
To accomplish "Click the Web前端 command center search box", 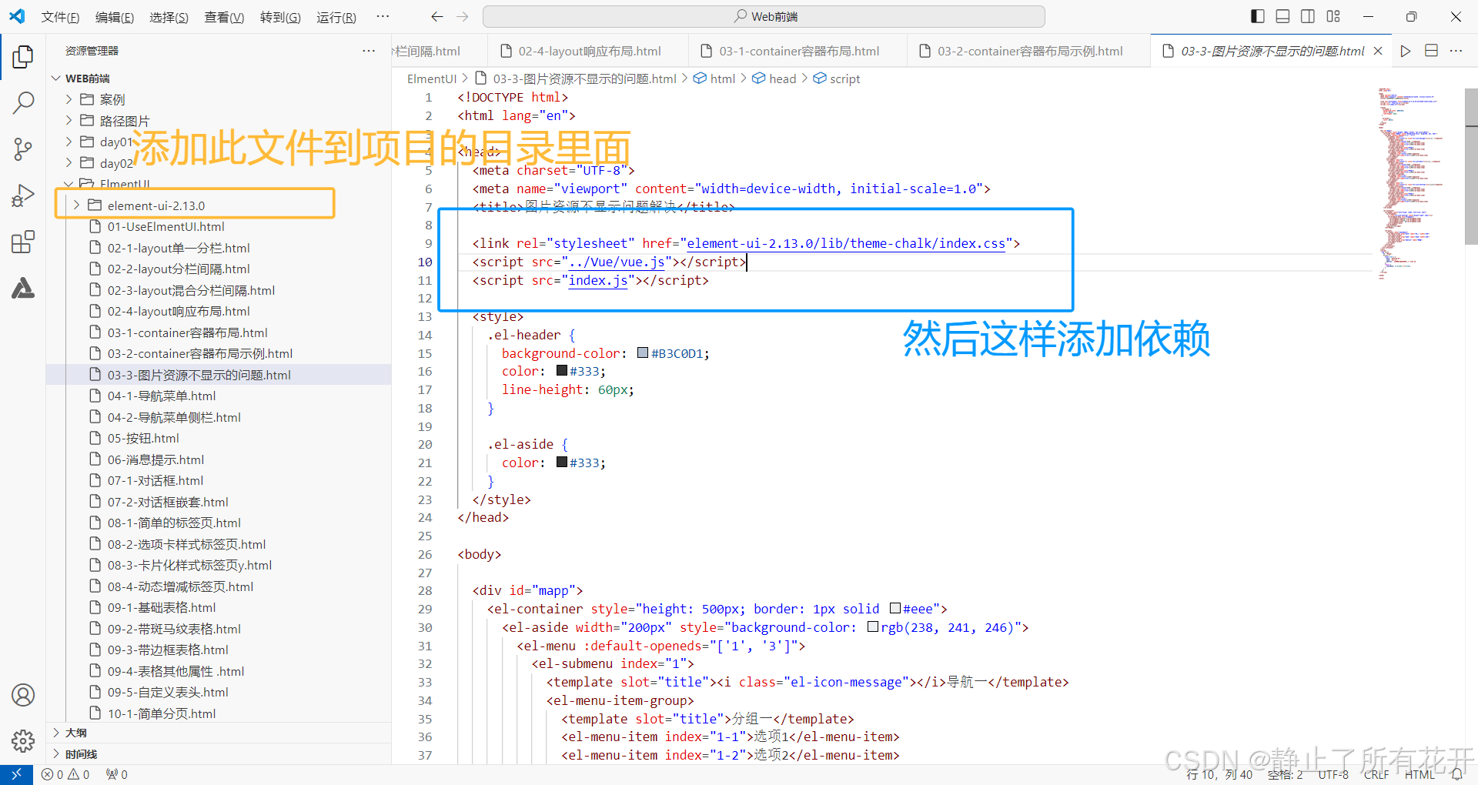I will click(x=764, y=16).
